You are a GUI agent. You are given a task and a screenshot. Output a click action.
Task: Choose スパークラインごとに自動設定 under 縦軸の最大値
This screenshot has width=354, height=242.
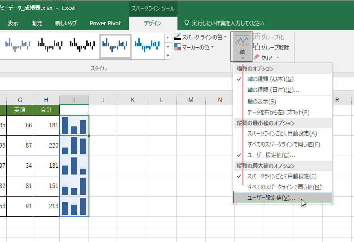point(282,176)
